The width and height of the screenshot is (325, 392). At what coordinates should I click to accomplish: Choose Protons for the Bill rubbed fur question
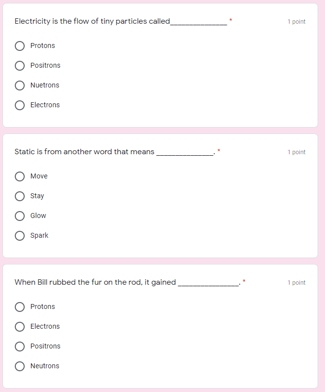coord(20,307)
